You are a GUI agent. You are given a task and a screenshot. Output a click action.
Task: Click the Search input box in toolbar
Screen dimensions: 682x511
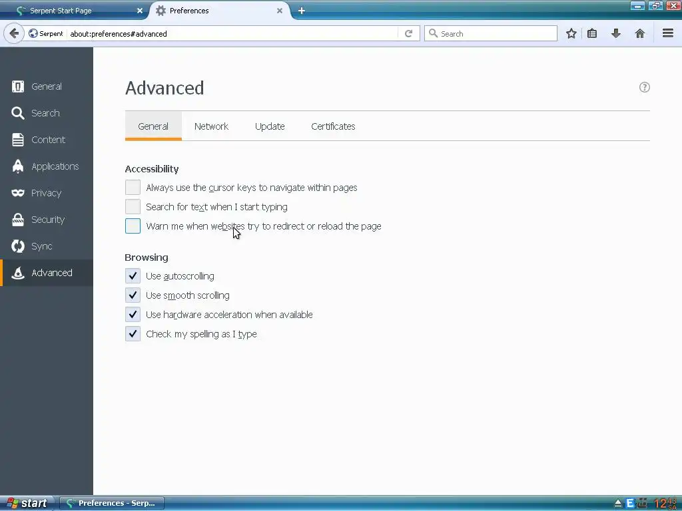pos(491,33)
